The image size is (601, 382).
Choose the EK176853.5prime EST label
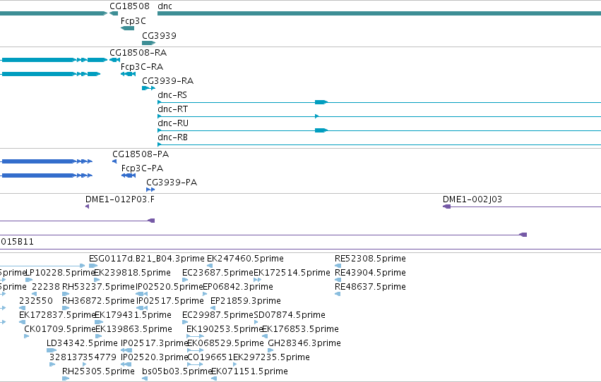[301, 329]
